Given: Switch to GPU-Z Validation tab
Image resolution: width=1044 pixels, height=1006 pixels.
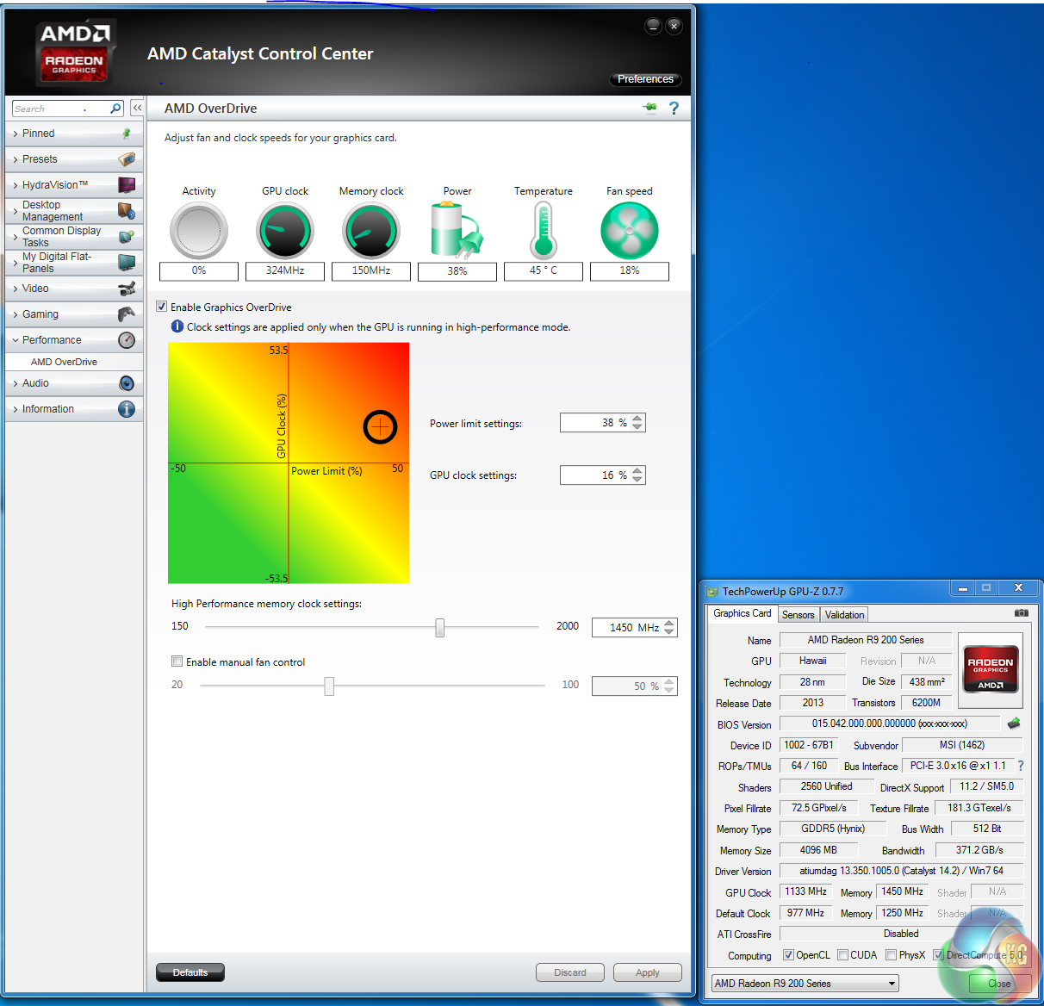Looking at the screenshot, I should click(x=844, y=615).
